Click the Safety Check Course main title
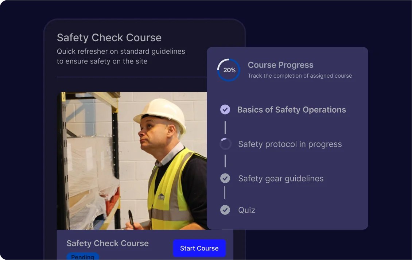This screenshot has height=260, width=412. pos(109,38)
